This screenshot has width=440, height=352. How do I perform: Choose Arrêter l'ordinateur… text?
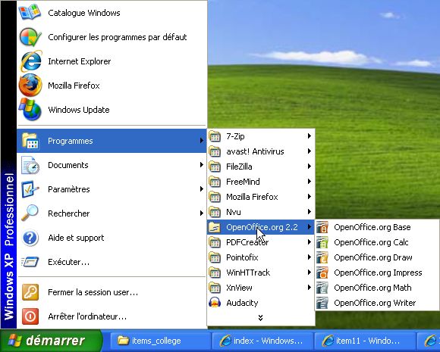(x=87, y=316)
